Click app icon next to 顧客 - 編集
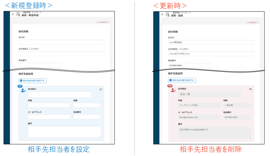The width and height of the screenshot is (270, 156). [x=168, y=14]
